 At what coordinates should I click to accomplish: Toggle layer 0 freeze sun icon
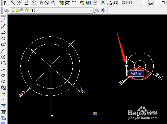(x=18, y=11)
